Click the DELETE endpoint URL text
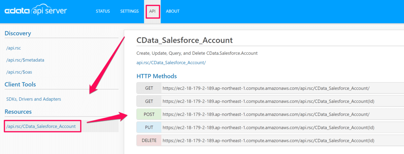404x154 pixels. pos(268,141)
